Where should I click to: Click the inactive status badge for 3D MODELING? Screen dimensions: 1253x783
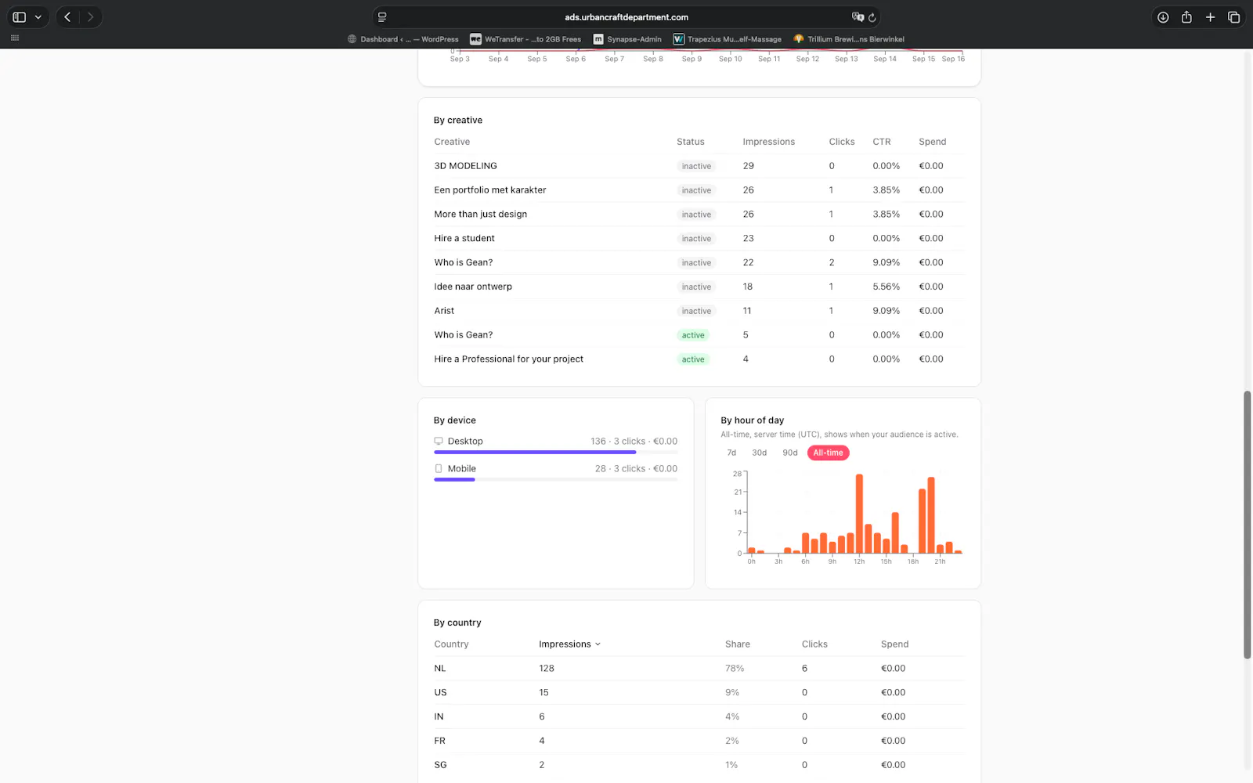coord(696,166)
